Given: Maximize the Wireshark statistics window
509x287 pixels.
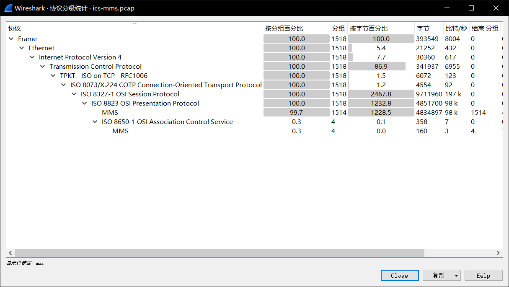Looking at the screenshot, I should (x=471, y=8).
